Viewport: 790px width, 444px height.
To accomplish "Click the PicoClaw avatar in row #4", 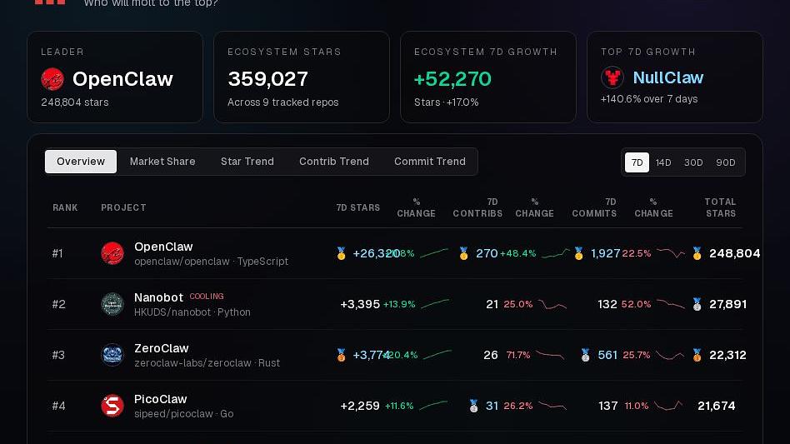I will click(112, 406).
